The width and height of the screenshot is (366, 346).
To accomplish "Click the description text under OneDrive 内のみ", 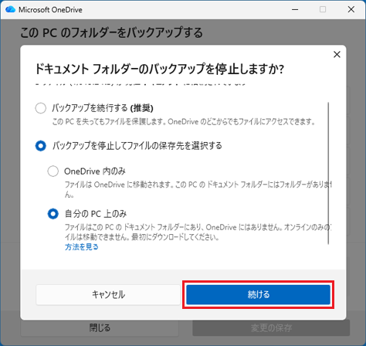I will pyautogui.click(x=198, y=189).
